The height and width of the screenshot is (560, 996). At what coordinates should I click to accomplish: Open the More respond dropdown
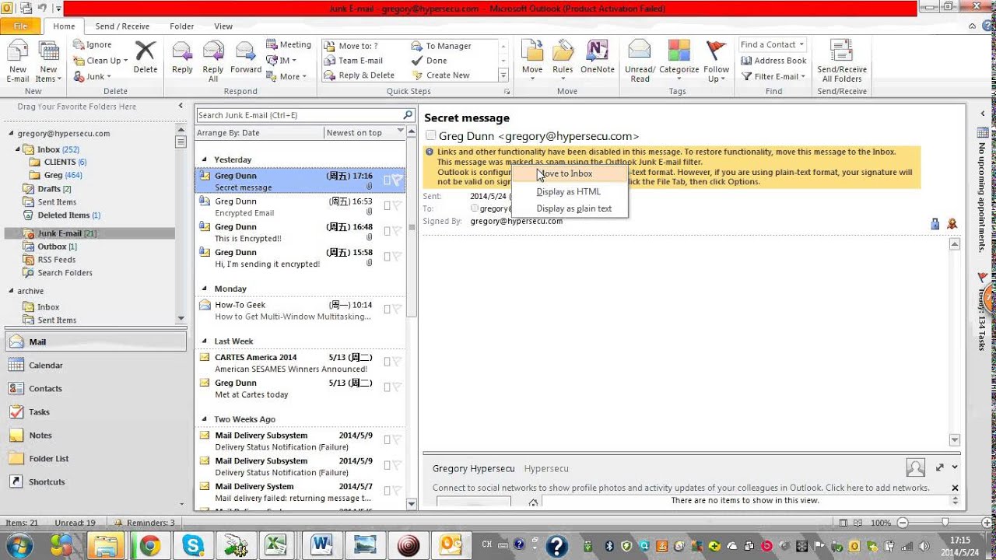coord(286,76)
